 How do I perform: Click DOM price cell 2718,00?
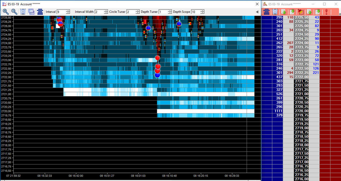point(302,145)
